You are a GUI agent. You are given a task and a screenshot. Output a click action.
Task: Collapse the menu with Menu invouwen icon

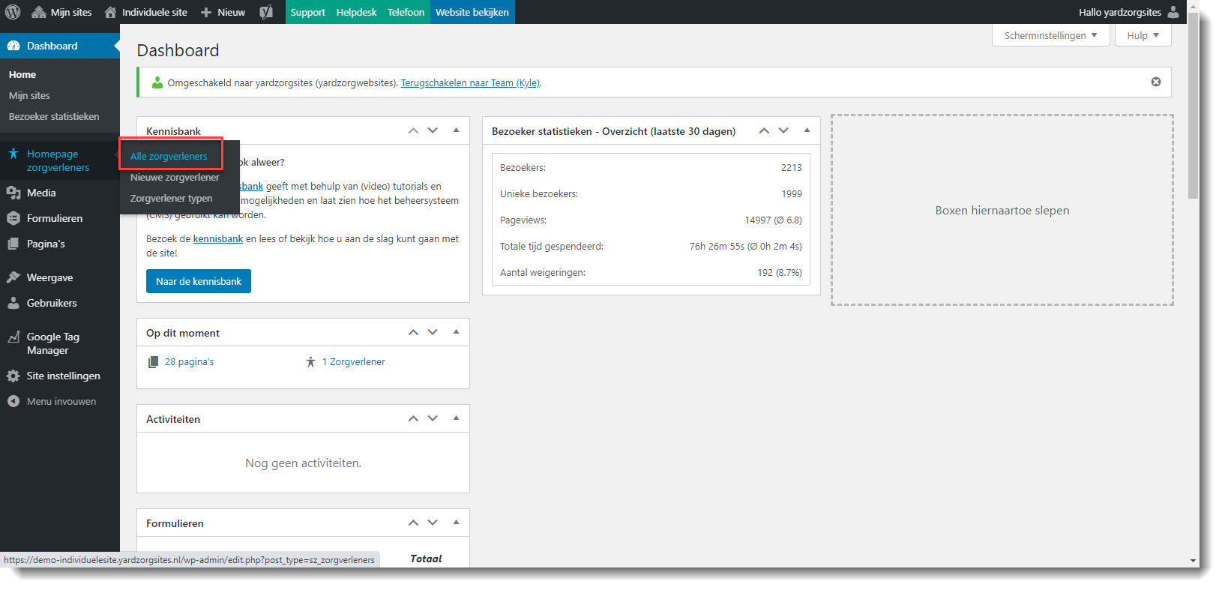coord(13,401)
